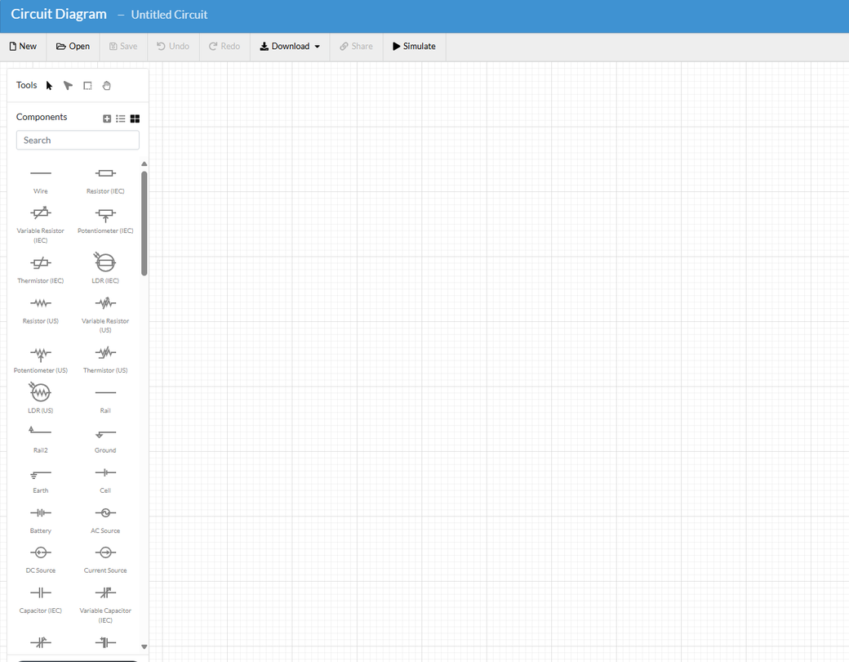Open the Download dropdown menu
This screenshot has width=849, height=662.
[x=290, y=47]
